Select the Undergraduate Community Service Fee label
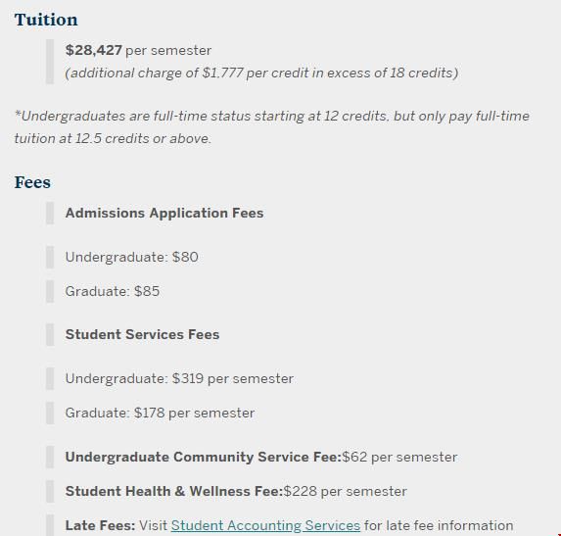The width and height of the screenshot is (561, 536). (204, 458)
